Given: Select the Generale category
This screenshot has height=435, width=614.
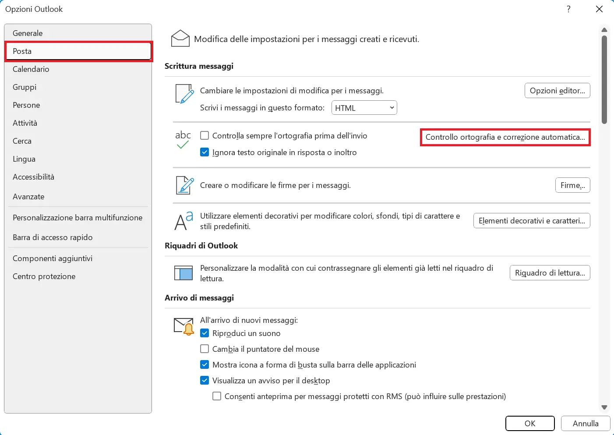Looking at the screenshot, I should click(x=78, y=33).
